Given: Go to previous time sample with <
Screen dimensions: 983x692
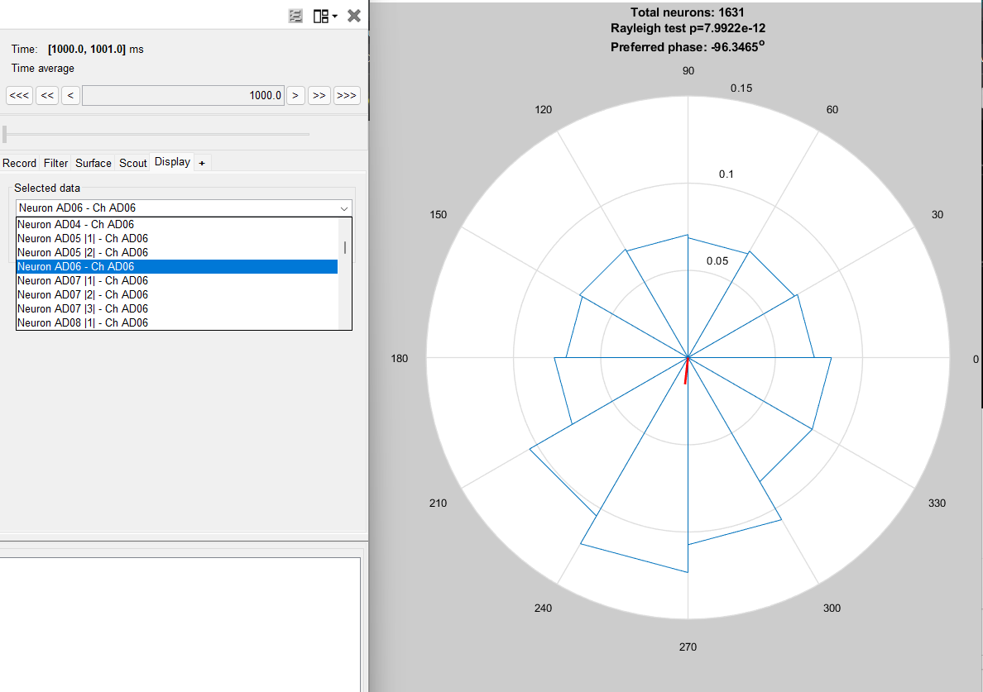Looking at the screenshot, I should (x=70, y=95).
